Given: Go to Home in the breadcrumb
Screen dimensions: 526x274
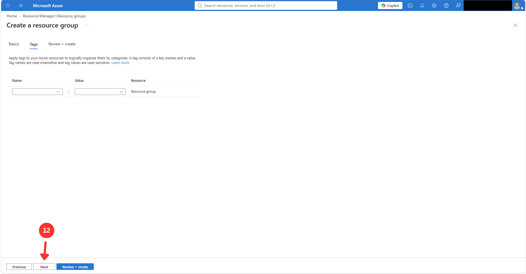Looking at the screenshot, I should [12, 16].
